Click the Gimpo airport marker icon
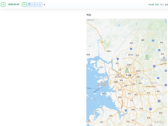Image resolution: width=168 pixels, height=126 pixels. coord(118,75)
